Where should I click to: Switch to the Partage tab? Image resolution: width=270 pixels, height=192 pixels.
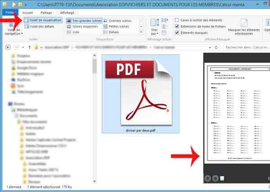tap(46, 13)
